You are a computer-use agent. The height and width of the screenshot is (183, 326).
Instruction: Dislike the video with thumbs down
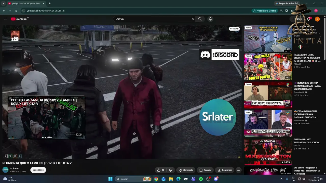point(171,170)
